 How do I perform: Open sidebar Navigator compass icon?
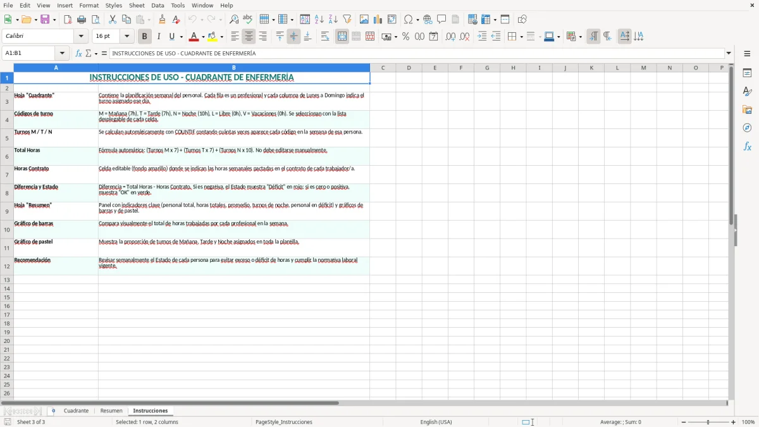(747, 128)
